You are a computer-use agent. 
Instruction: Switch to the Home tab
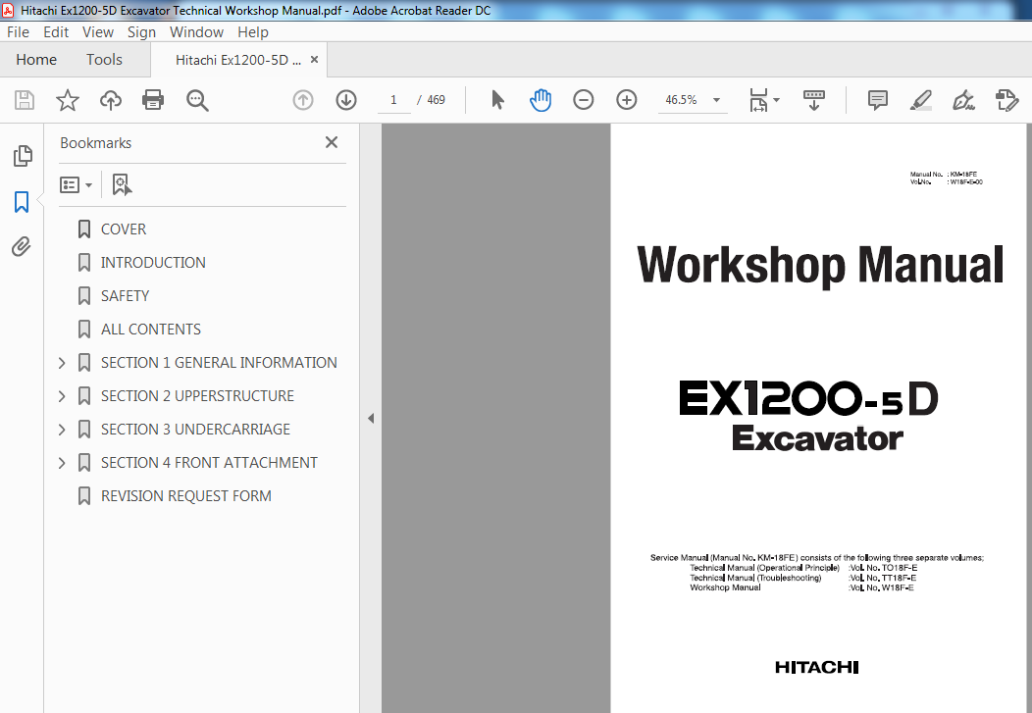click(x=36, y=60)
